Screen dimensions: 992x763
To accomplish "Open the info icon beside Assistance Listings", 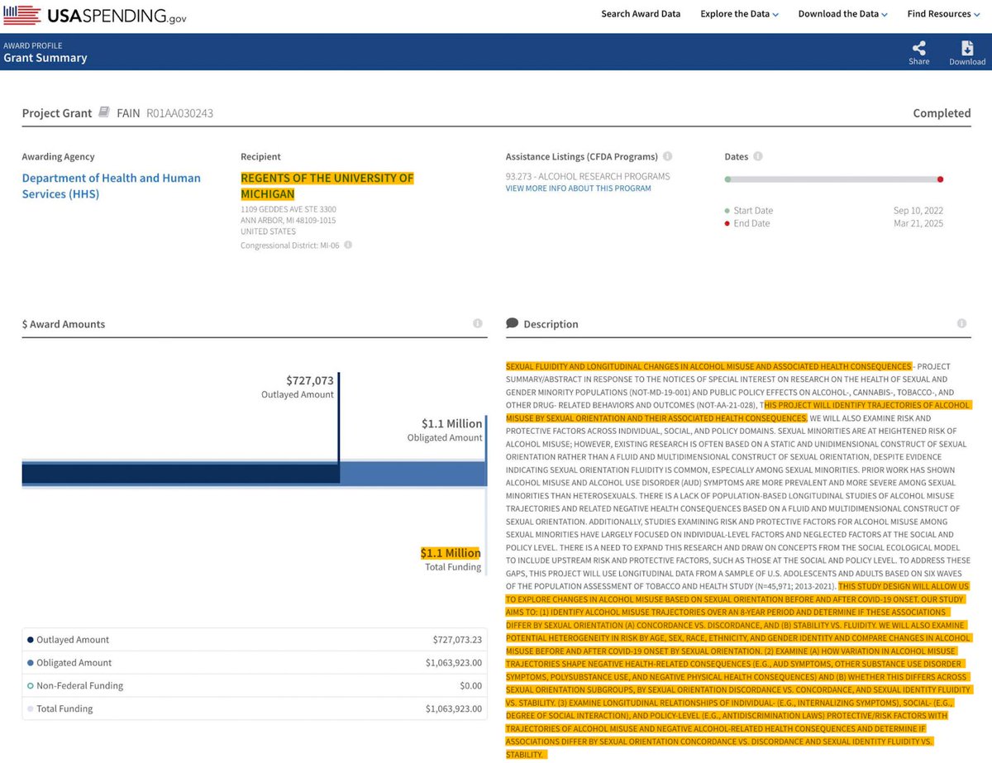I will point(667,155).
